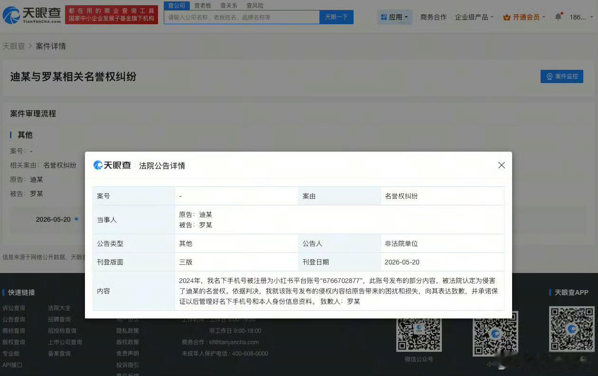Click the 2026-05-20 timeline marker dot
The height and width of the screenshot is (376, 598).
[x=76, y=219]
